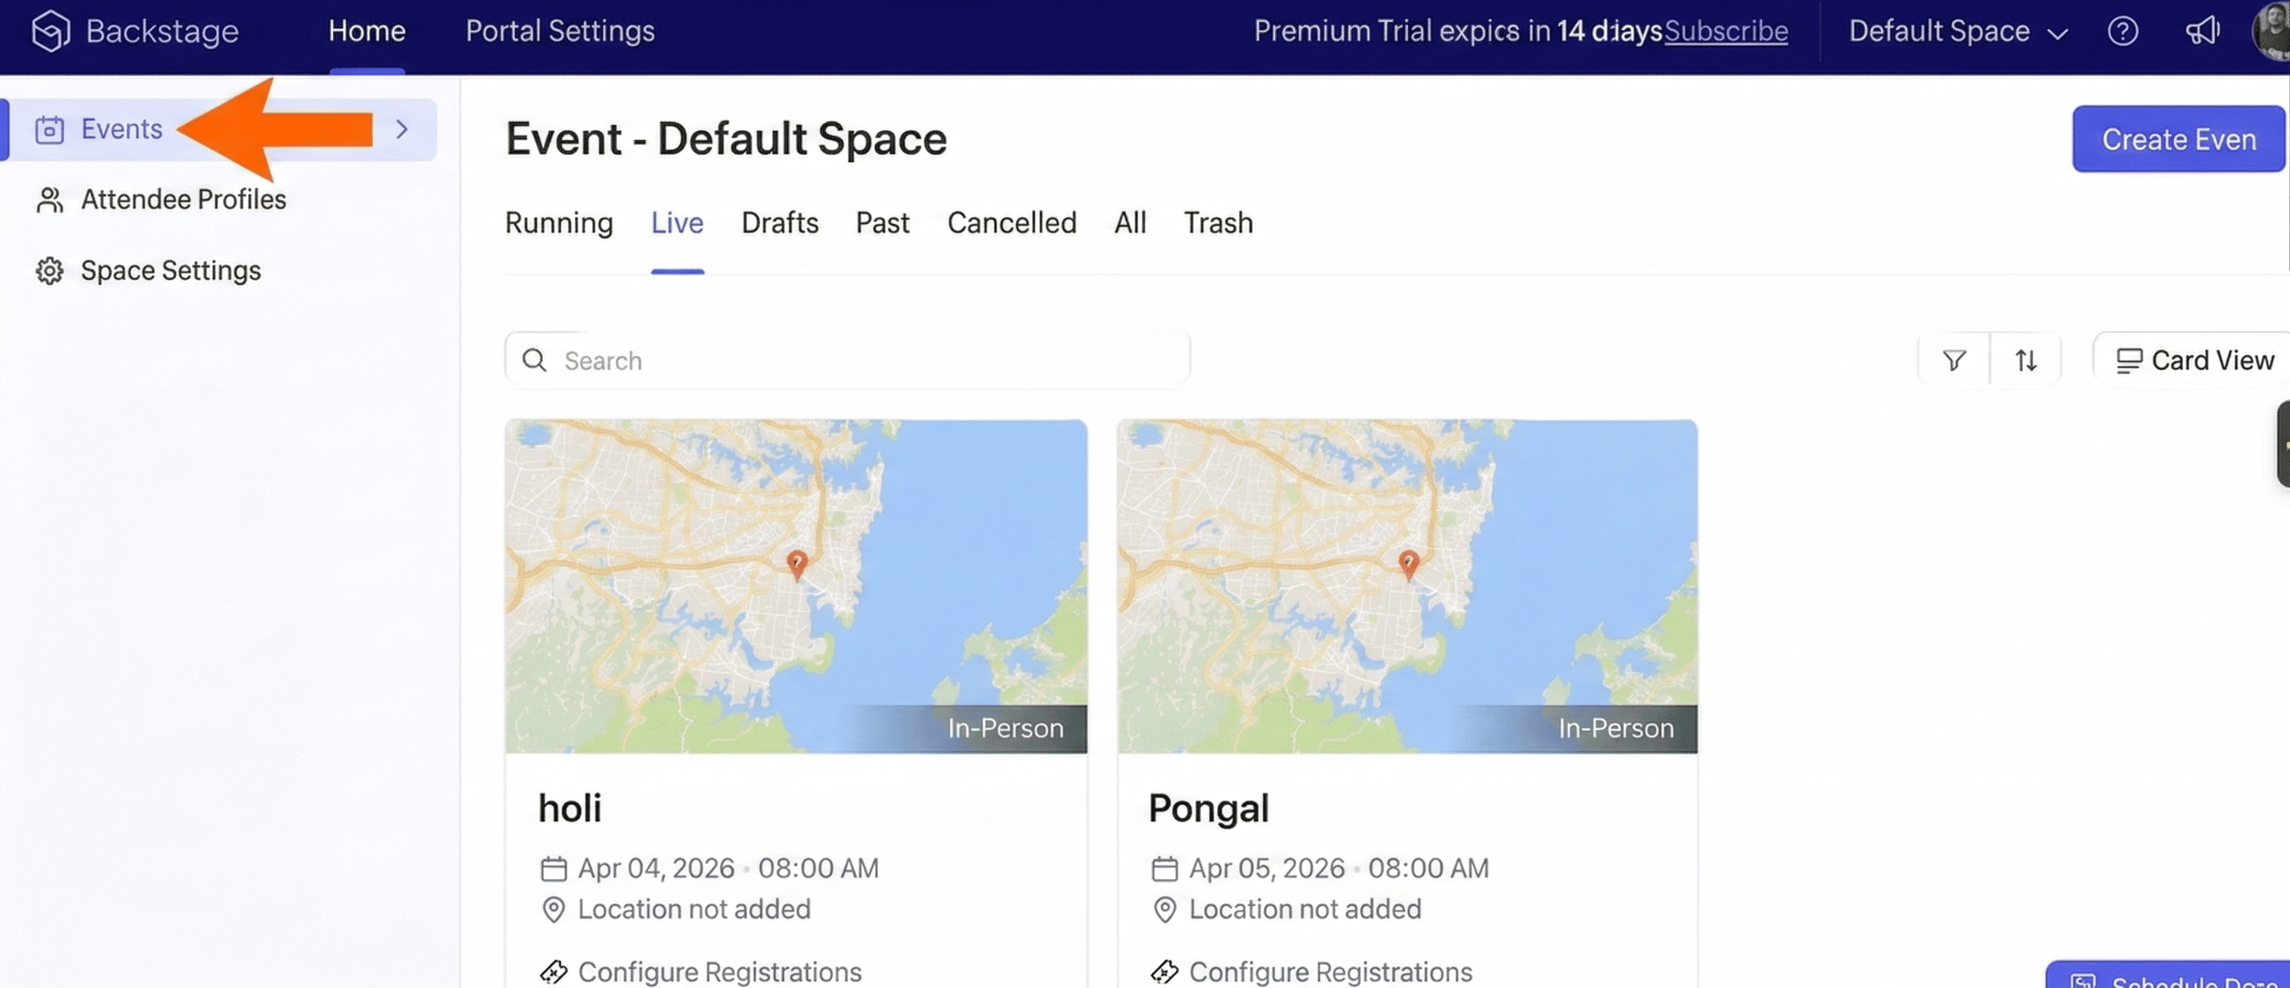Open the holi event map thumbnail

click(795, 585)
